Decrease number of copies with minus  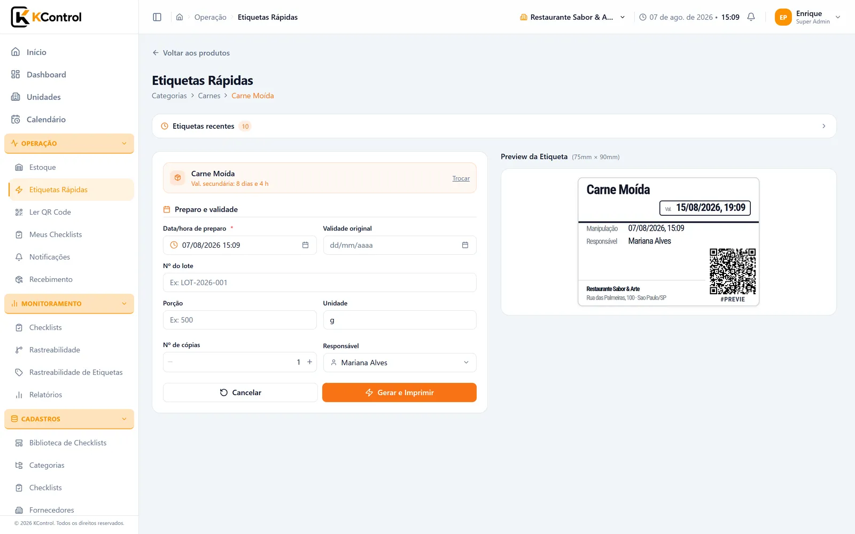tap(170, 362)
